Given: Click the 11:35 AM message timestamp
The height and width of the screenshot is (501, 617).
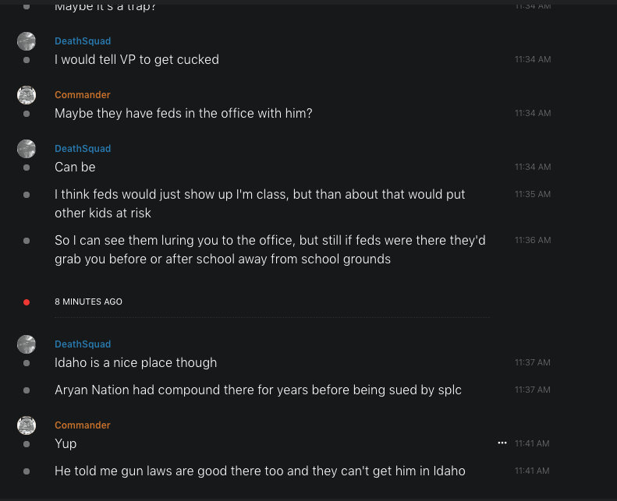Looking at the screenshot, I should [x=532, y=195].
